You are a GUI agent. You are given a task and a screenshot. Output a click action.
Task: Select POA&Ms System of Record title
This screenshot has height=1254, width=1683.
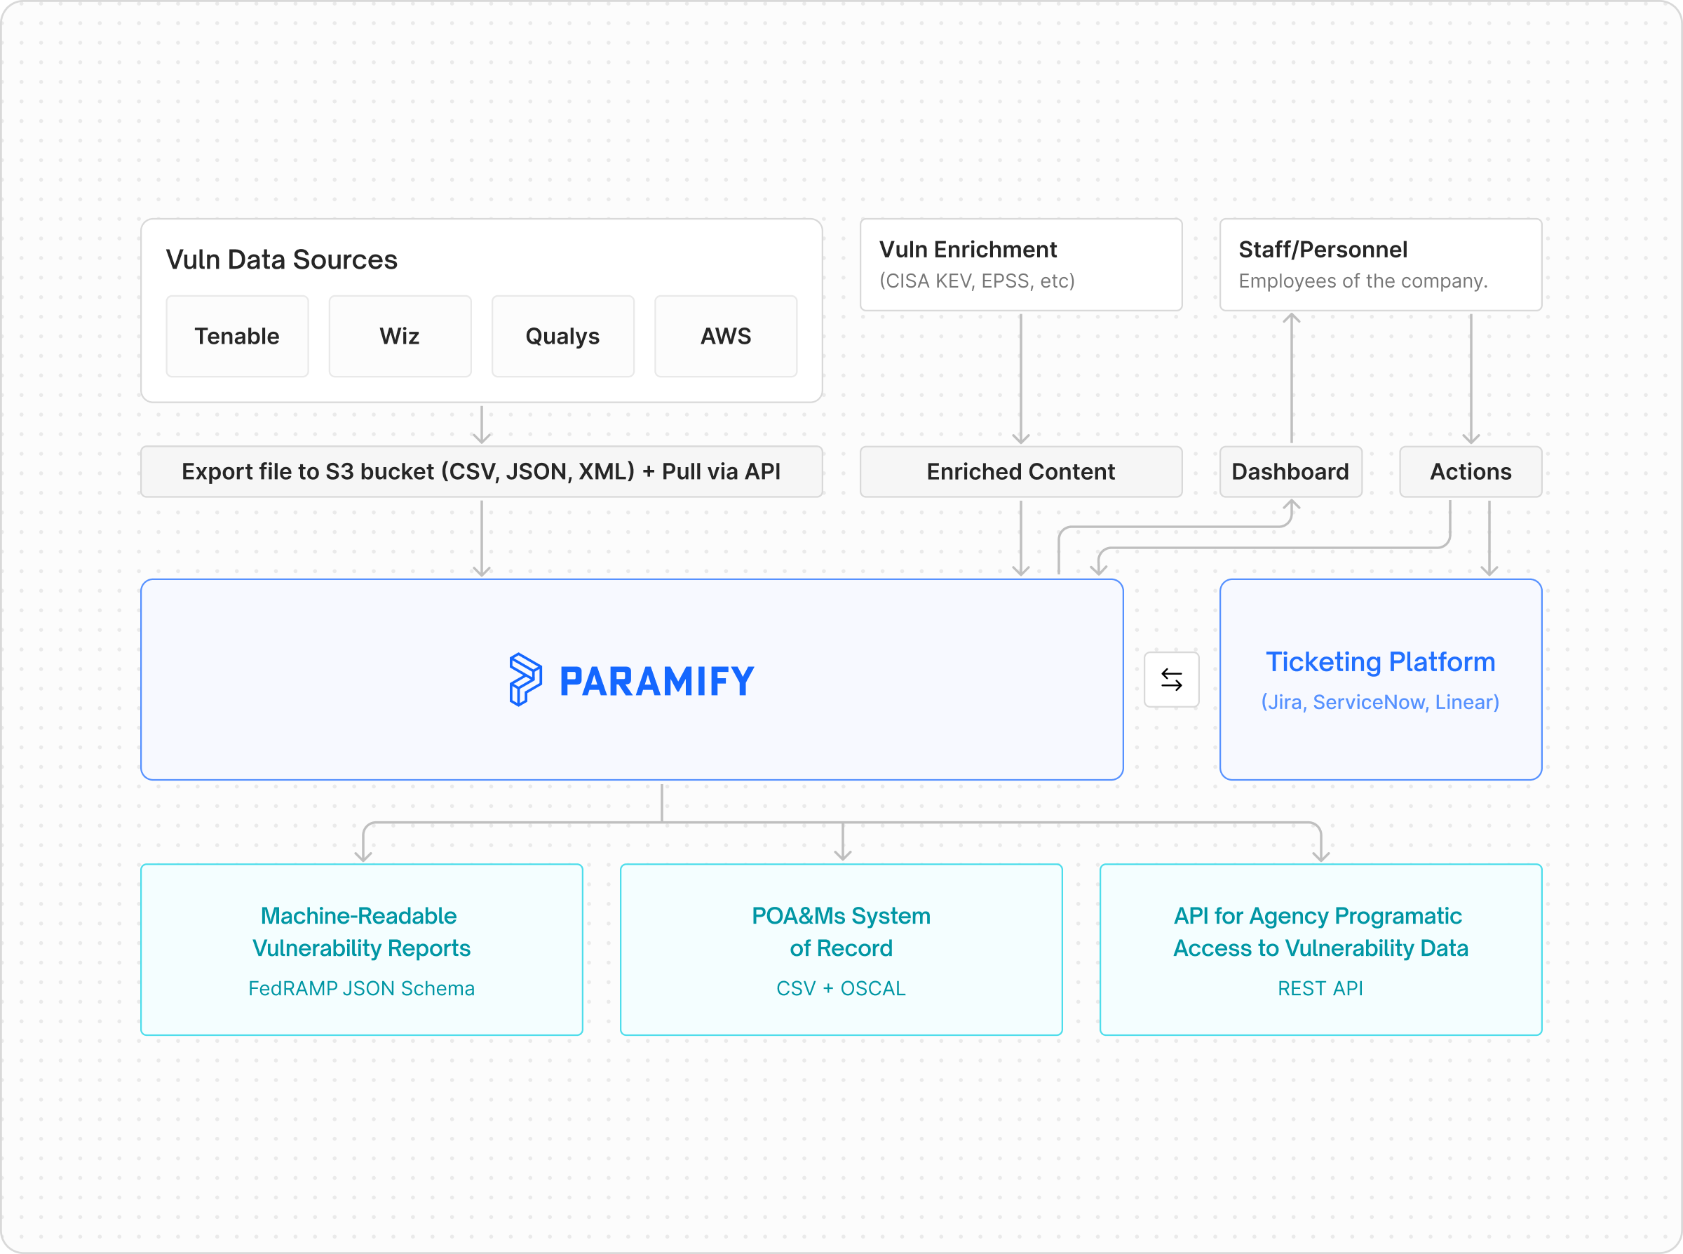(x=841, y=931)
